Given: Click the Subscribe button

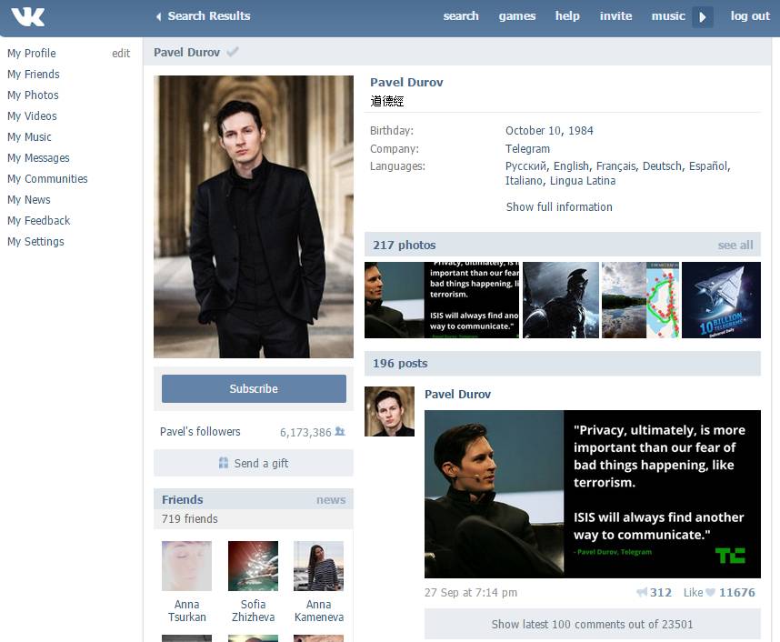Looking at the screenshot, I should coord(254,388).
